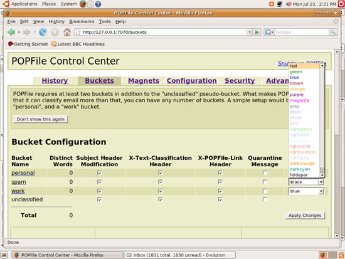Choose darkcyan from the color list

[x=304, y=169]
